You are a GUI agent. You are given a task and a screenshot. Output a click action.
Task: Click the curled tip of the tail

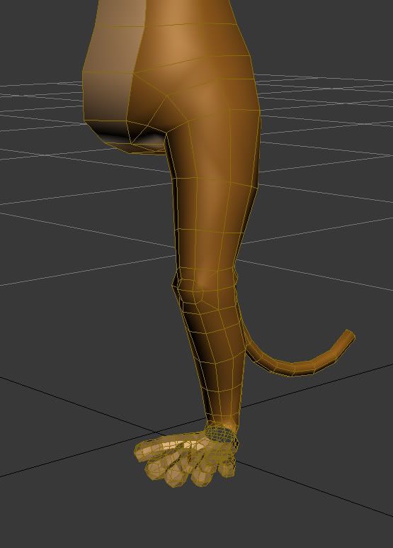[347, 338]
